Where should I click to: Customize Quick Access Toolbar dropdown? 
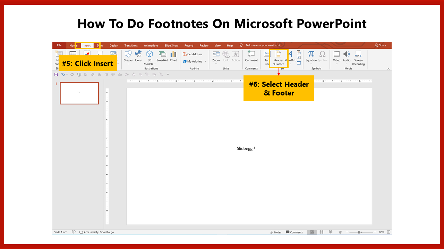coord(168,74)
